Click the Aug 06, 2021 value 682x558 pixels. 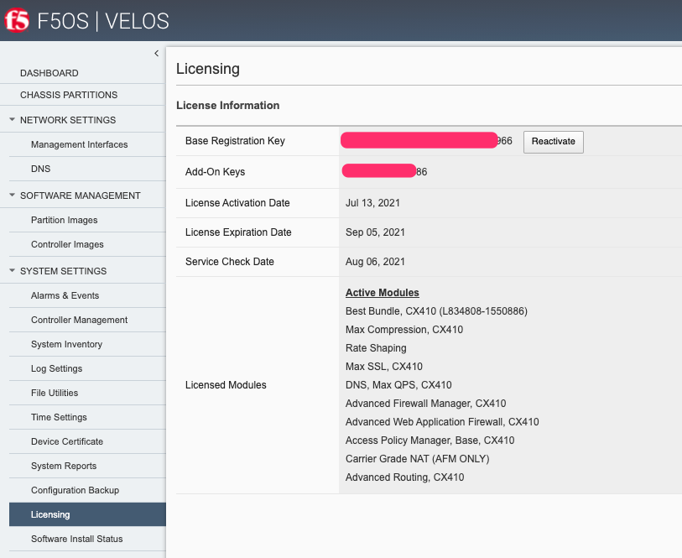pyautogui.click(x=375, y=262)
